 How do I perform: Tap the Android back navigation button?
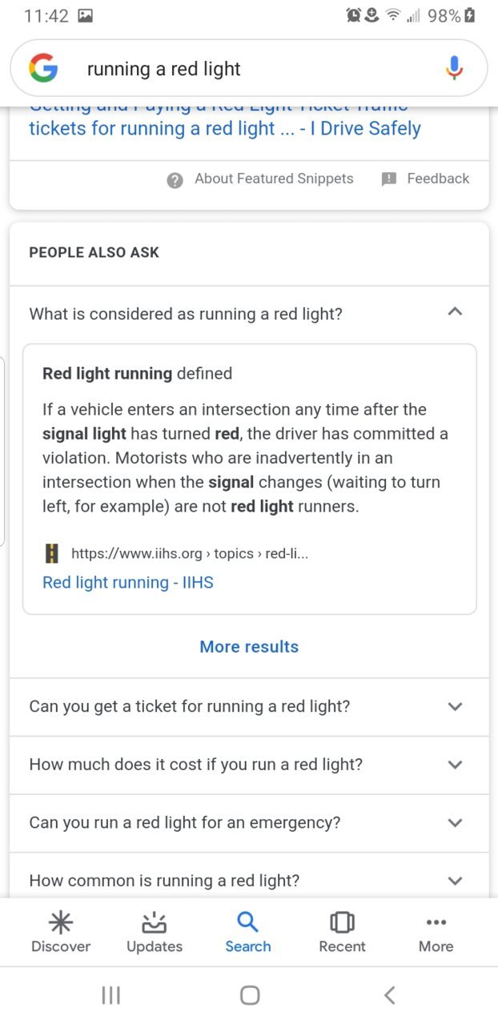tap(389, 995)
